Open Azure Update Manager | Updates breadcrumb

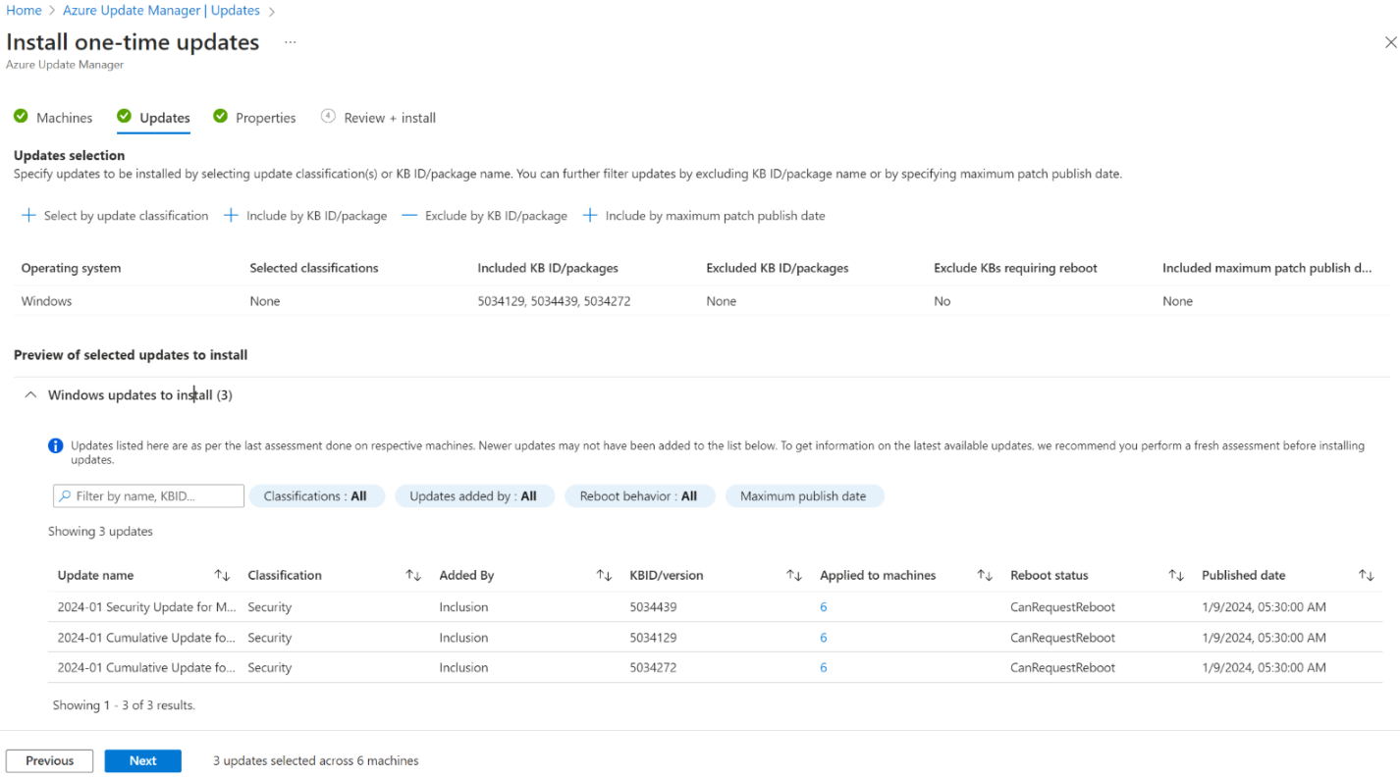(x=161, y=11)
